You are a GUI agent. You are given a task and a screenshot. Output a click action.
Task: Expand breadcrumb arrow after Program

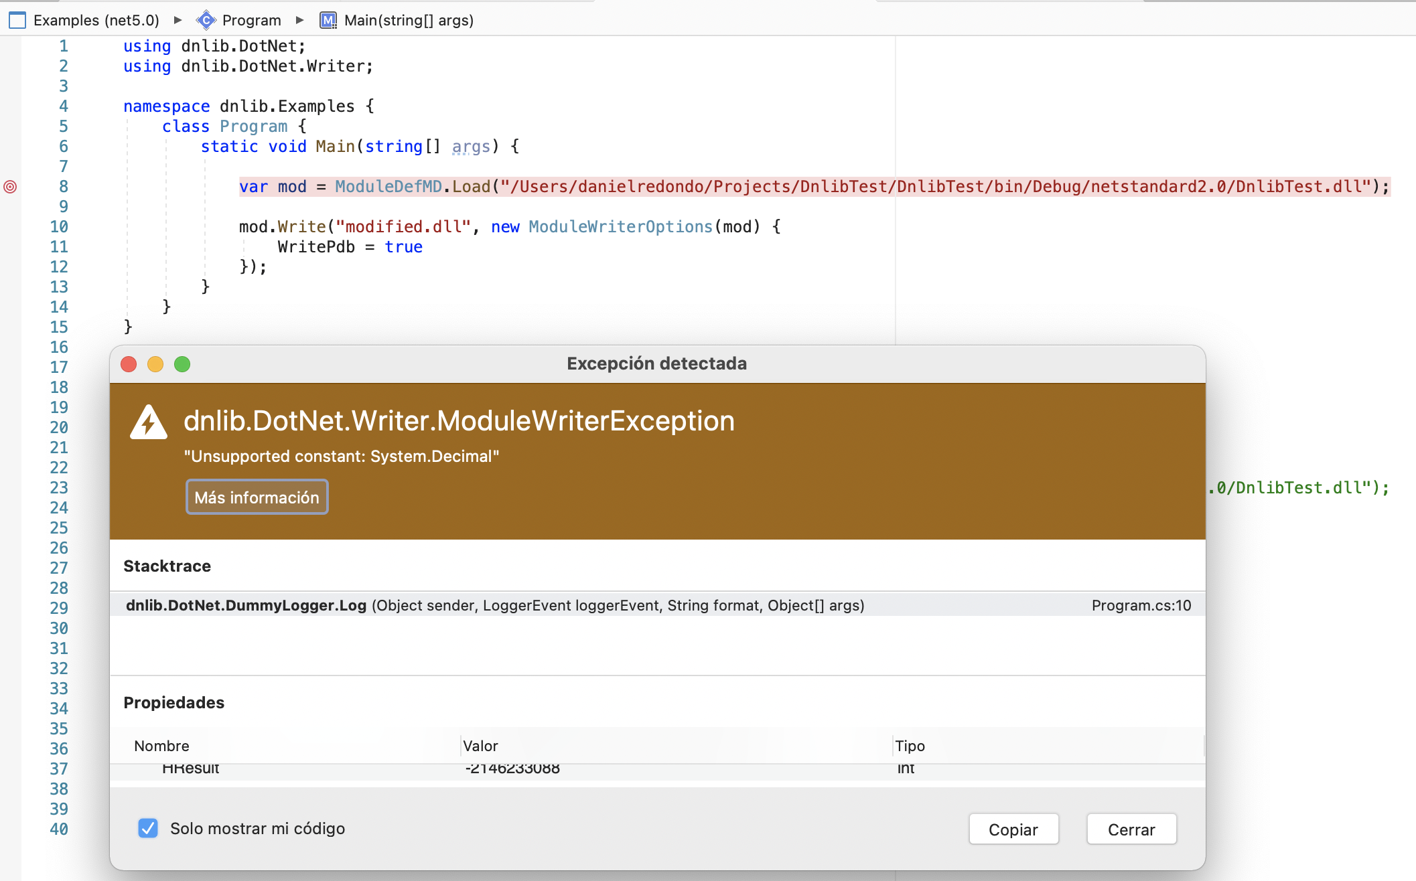(299, 20)
